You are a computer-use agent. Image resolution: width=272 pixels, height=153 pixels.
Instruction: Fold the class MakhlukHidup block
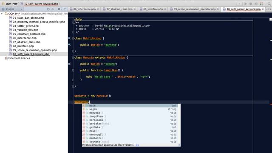[73, 38]
